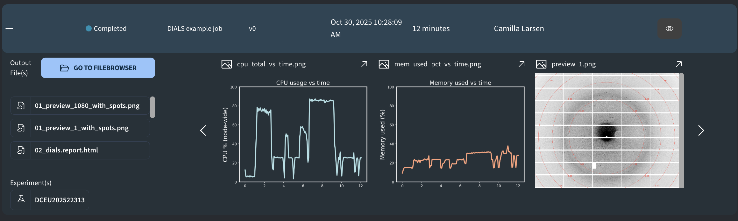
Task: Click the preview_1 diffraction image thumbnail
Action: [607, 130]
